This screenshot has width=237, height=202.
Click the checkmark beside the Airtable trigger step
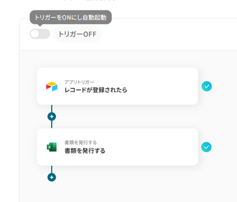coord(206,86)
